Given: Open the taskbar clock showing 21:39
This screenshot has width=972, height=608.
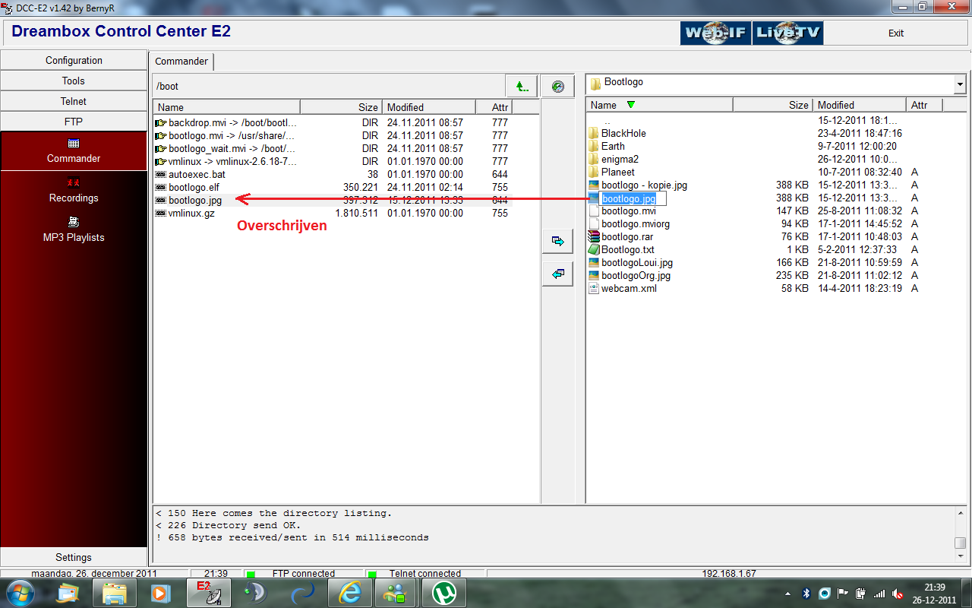Looking at the screenshot, I should pos(935,593).
